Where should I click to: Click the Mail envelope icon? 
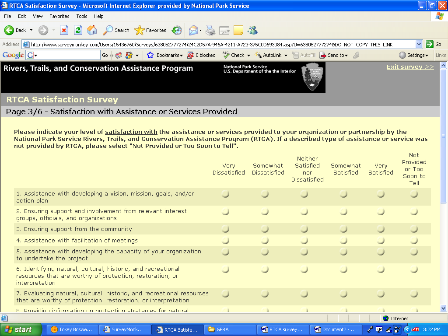(193, 30)
